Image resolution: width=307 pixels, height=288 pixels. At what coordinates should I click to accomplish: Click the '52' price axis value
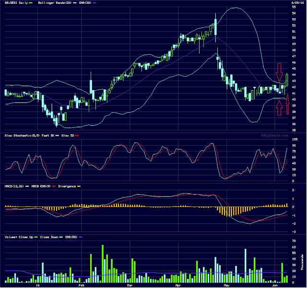[294, 25]
